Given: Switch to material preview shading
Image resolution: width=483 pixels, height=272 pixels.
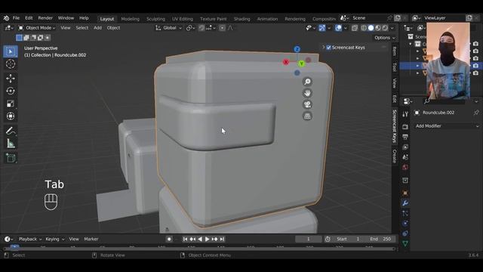Looking at the screenshot, I should 378,28.
